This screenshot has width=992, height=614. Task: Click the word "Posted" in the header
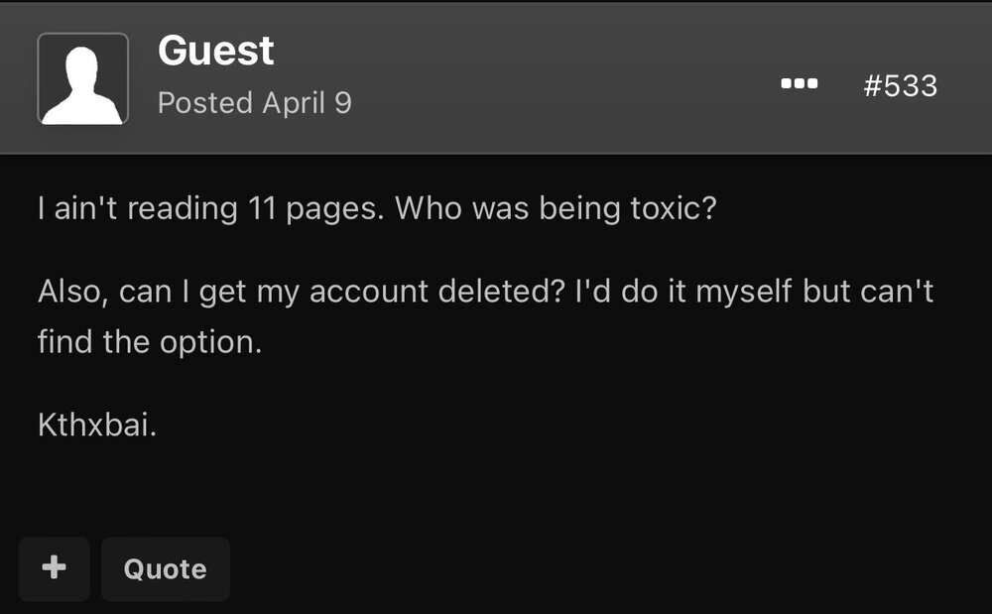tap(205, 102)
